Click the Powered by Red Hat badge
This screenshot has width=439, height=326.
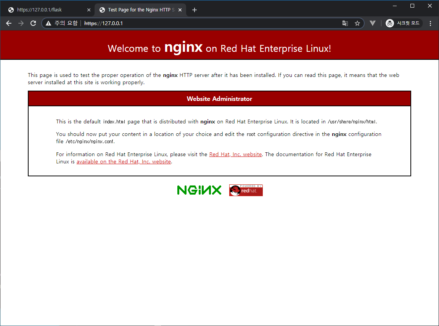coord(246,190)
